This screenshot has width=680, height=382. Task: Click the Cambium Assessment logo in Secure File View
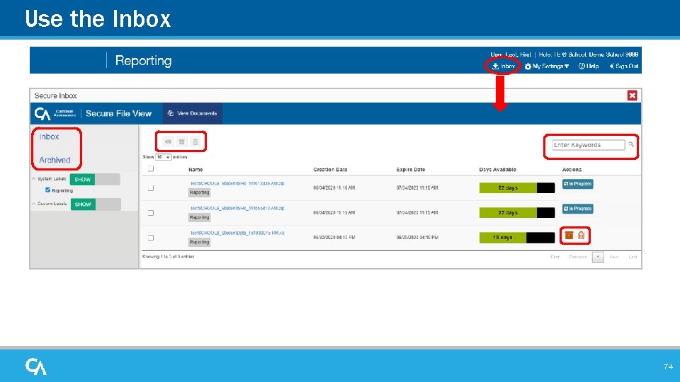coord(55,113)
